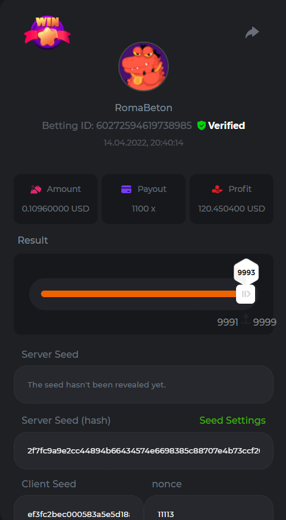Click the Client Seed field
Viewport: 286px width, 520px height.
(78, 508)
